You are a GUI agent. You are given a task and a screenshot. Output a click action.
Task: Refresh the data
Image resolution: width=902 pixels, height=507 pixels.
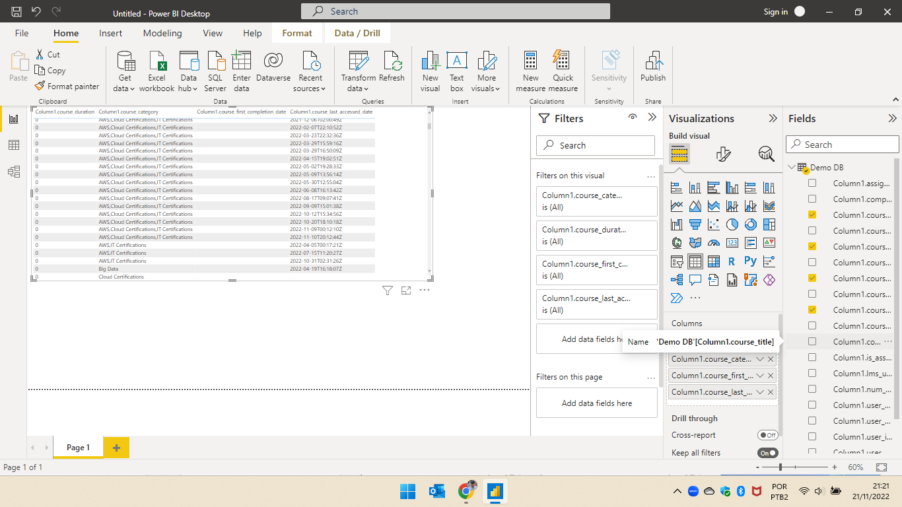392,68
